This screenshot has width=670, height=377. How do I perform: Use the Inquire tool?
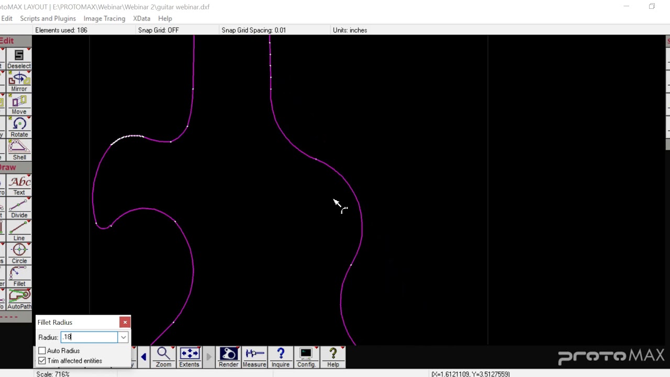click(281, 357)
